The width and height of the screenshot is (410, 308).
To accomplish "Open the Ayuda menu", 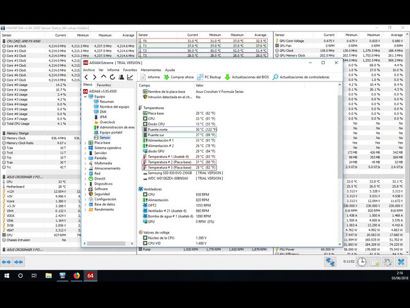I will click(x=170, y=70).
